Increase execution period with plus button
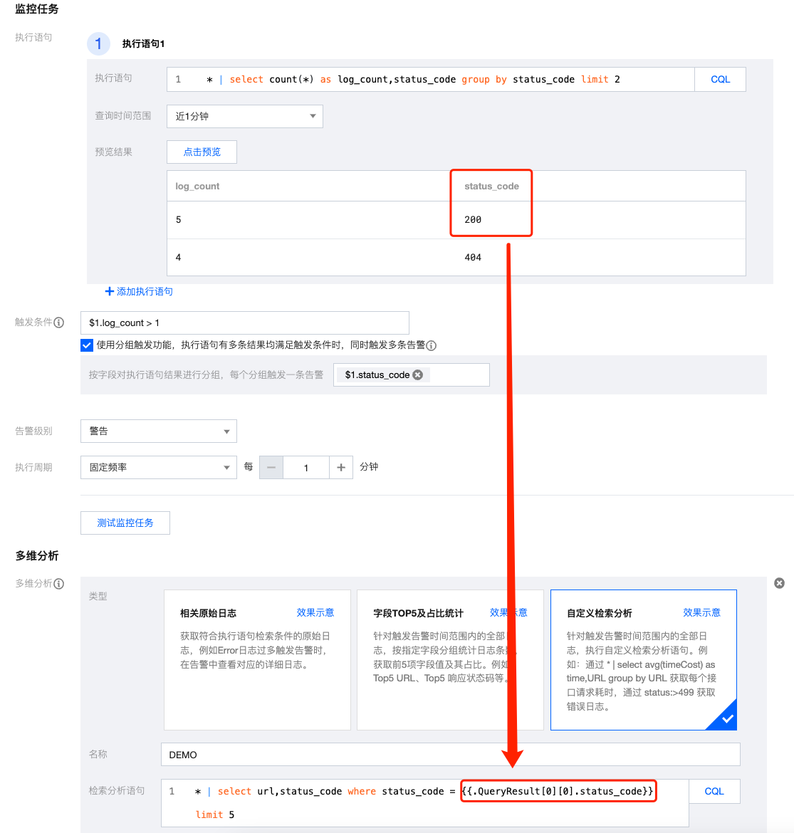The width and height of the screenshot is (794, 833). tap(341, 468)
